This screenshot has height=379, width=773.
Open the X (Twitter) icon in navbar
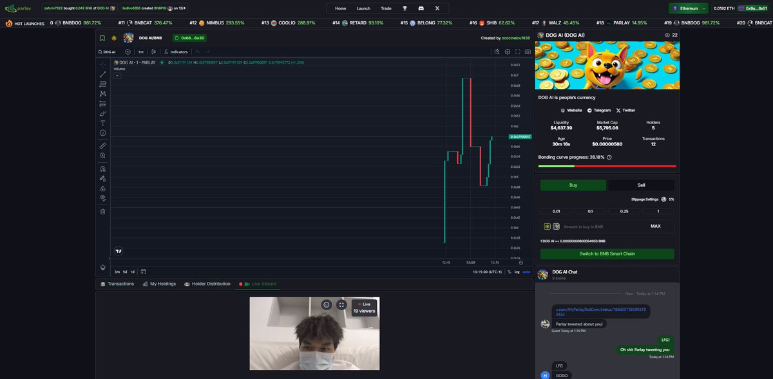pyautogui.click(x=437, y=8)
